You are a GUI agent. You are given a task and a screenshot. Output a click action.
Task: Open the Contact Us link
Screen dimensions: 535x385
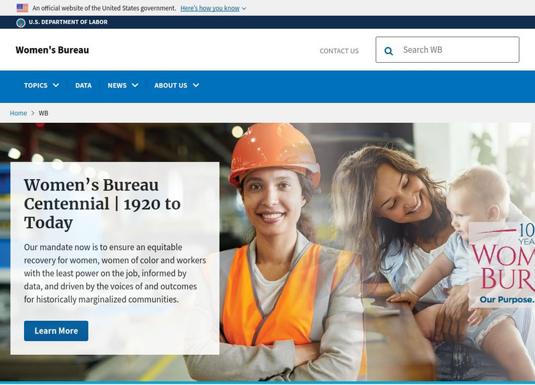[x=339, y=51]
